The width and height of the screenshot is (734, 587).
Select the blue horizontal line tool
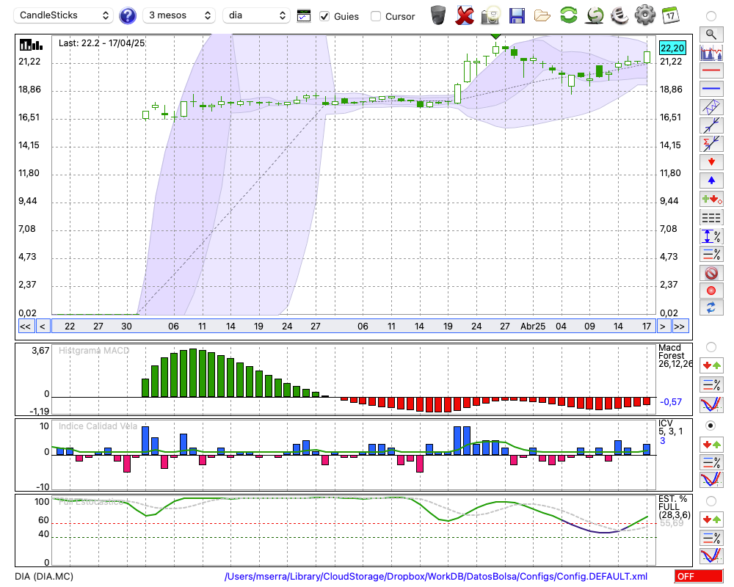click(711, 89)
